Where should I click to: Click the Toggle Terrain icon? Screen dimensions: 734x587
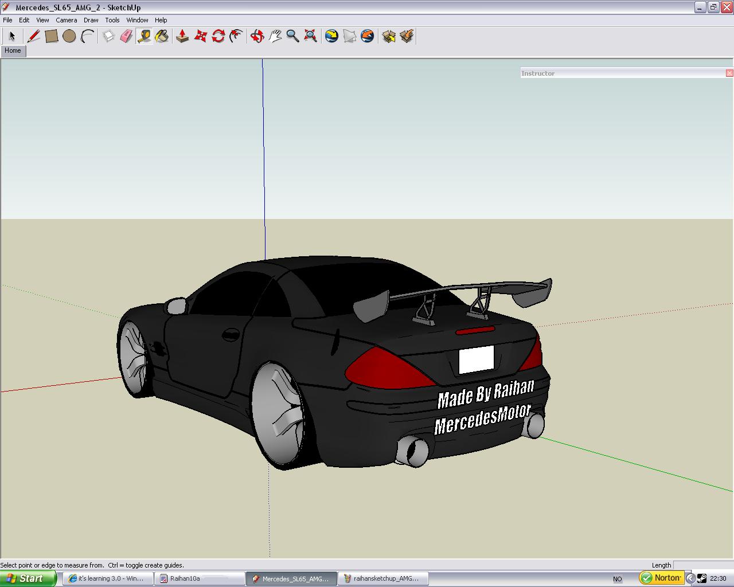(349, 36)
